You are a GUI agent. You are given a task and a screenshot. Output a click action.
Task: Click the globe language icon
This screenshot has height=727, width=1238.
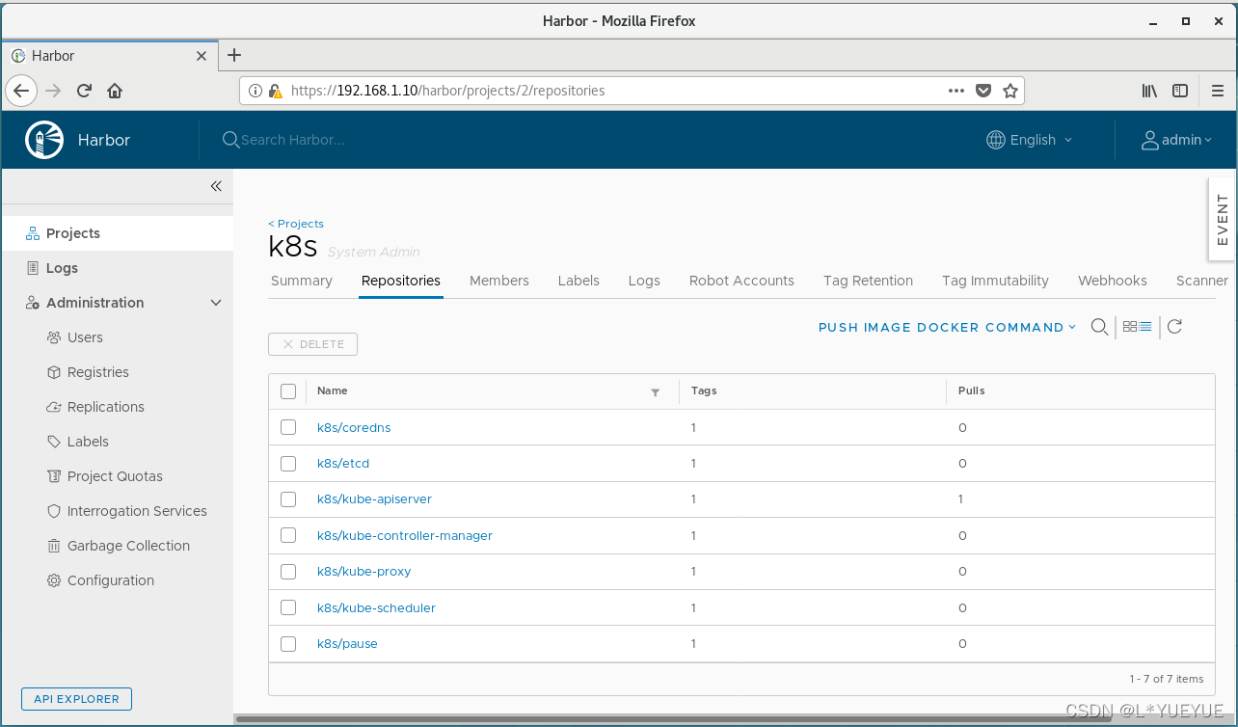point(996,140)
